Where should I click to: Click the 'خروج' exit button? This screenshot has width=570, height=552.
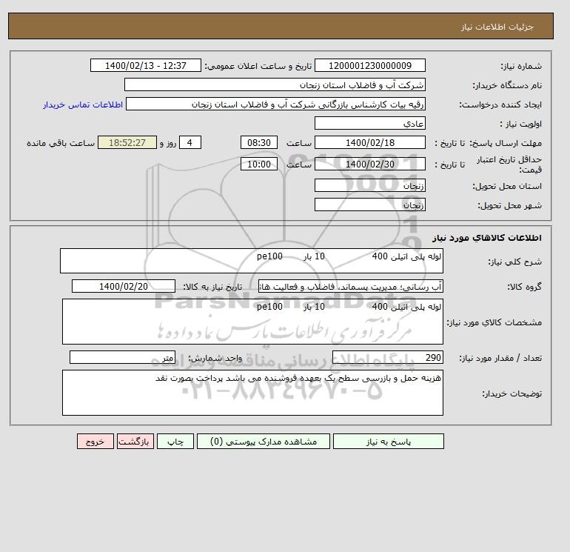95,441
